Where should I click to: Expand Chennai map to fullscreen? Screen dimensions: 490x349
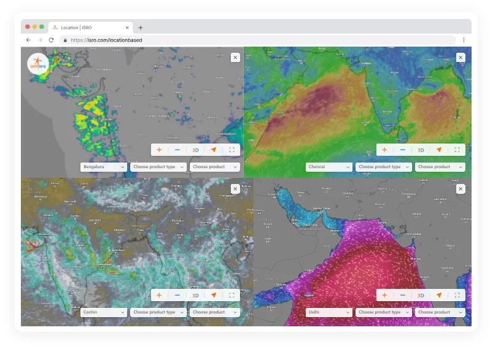coord(457,150)
